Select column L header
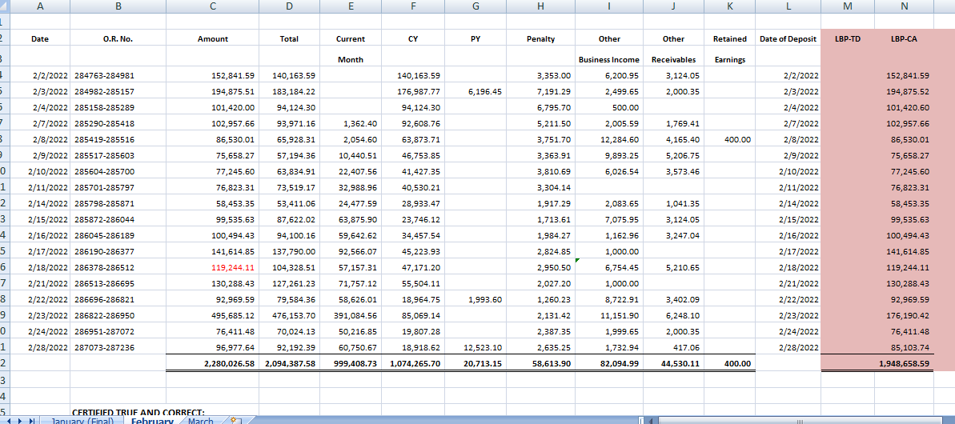Image resolution: width=955 pixels, height=424 pixels. pyautogui.click(x=788, y=6)
